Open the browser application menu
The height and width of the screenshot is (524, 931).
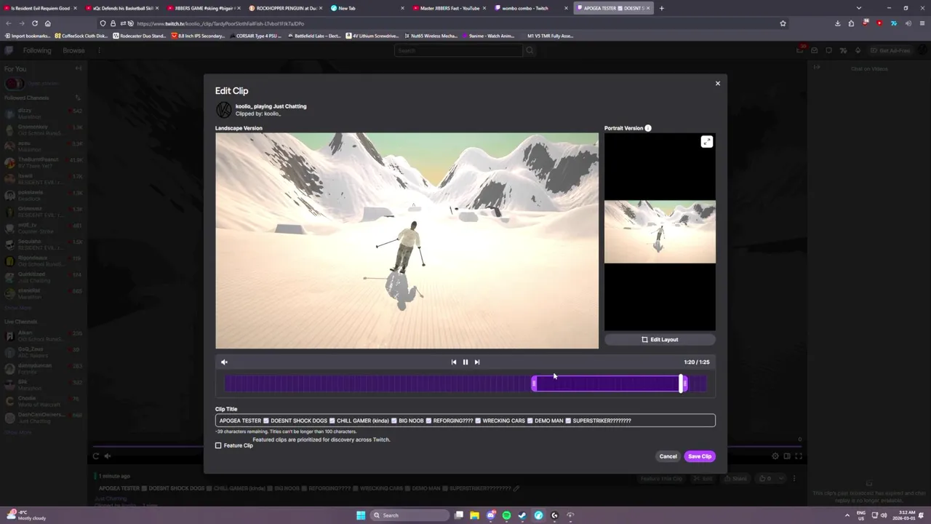click(922, 23)
